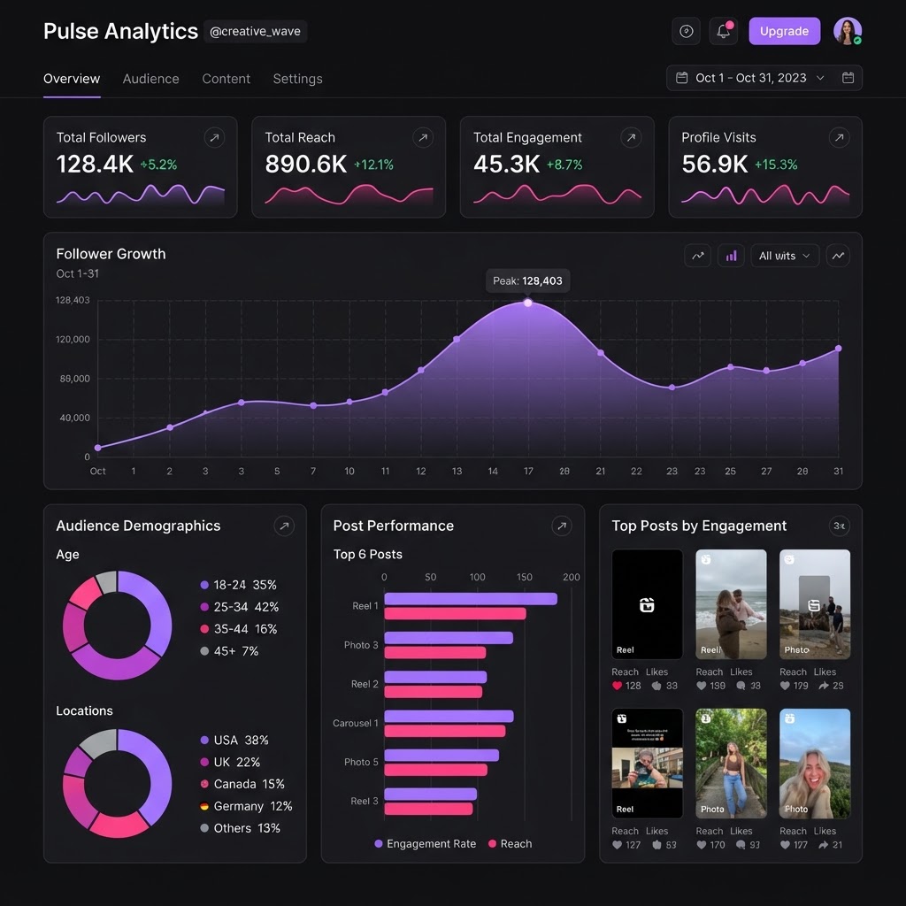
Task: Click the last data point at day 31
Action: tap(838, 349)
